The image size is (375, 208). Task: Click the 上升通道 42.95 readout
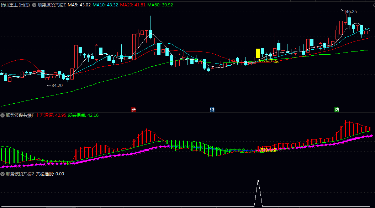point(51,115)
